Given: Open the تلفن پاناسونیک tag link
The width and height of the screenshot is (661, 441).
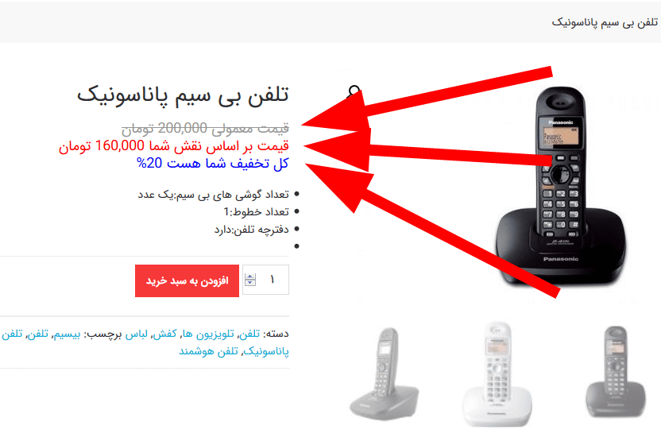Looking at the screenshot, I should coord(265,351).
